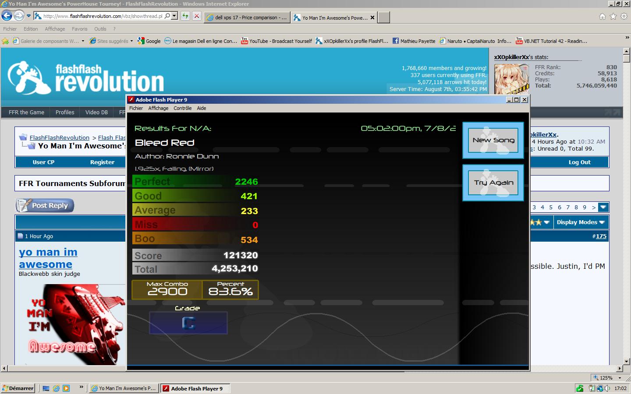
Task: Click the Register link in forum bar
Action: coord(102,162)
